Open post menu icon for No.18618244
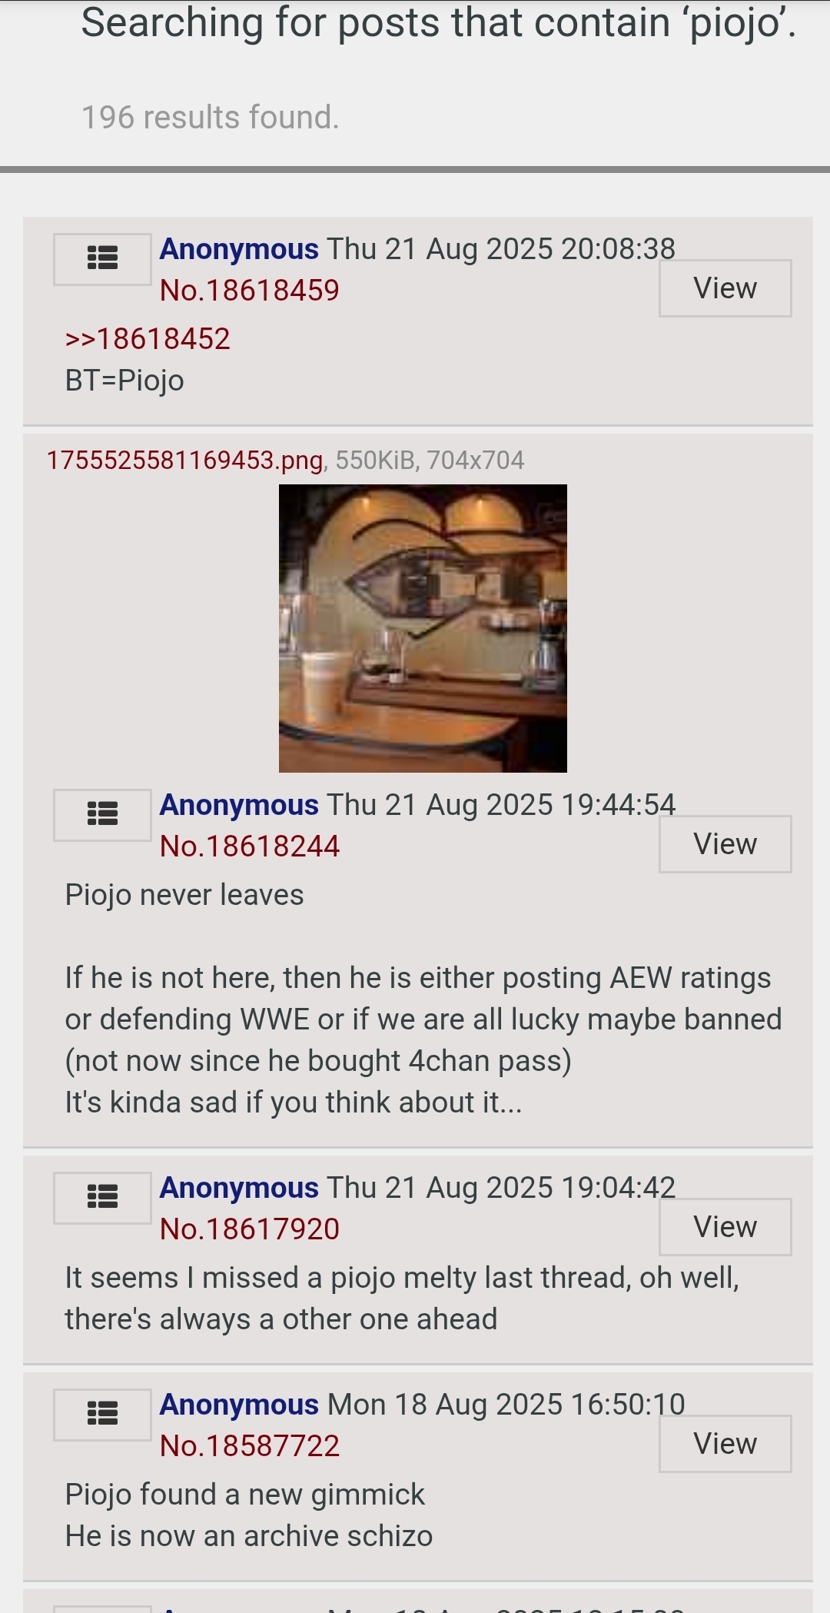 102,815
